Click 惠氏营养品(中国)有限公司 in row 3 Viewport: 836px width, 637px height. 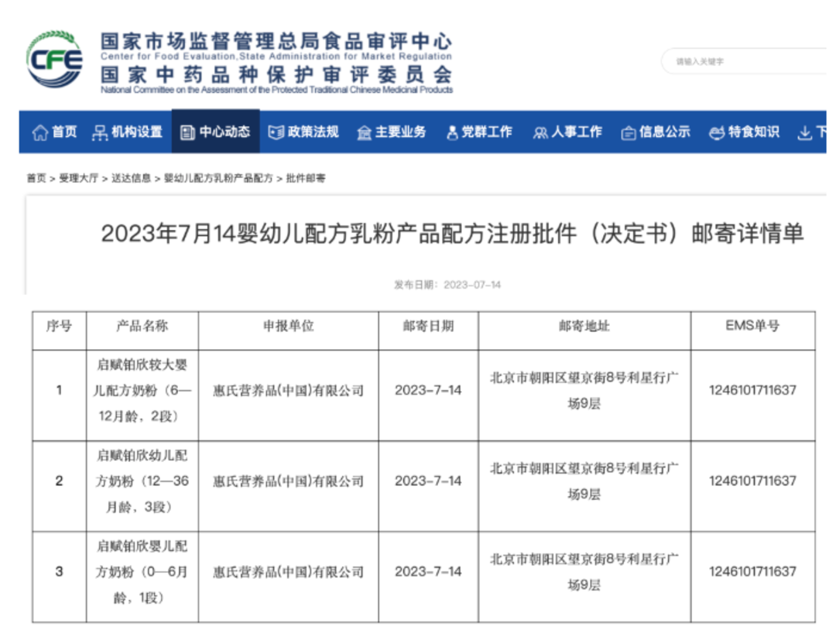click(289, 572)
